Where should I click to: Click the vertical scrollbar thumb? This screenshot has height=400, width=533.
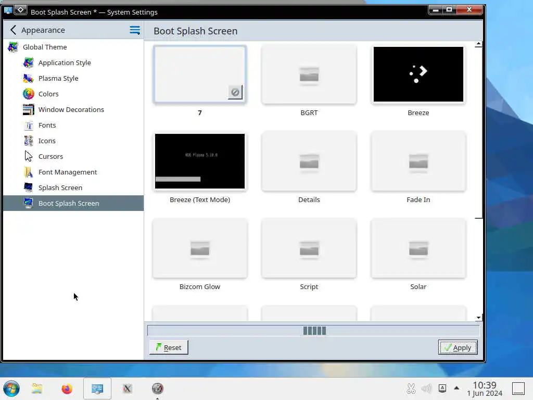pyautogui.click(x=478, y=133)
